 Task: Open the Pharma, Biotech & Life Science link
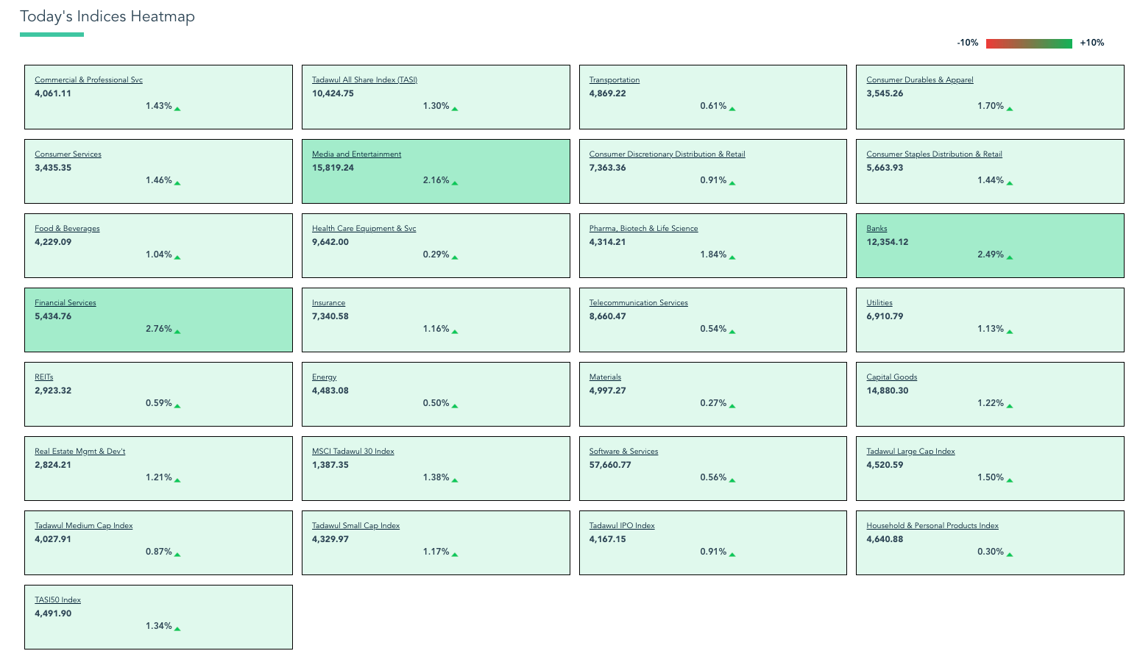tap(643, 229)
